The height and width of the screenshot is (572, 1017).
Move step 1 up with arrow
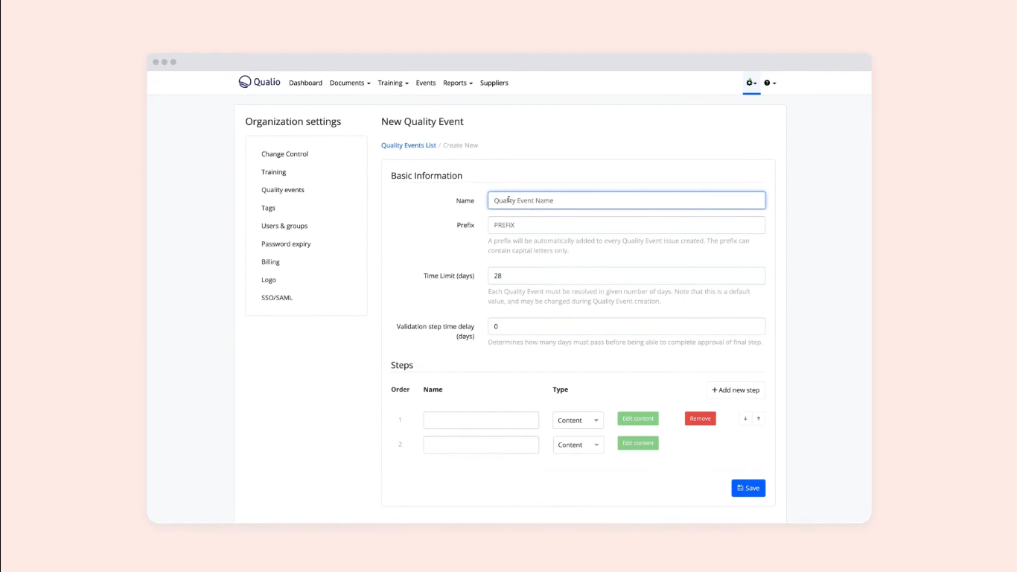point(759,419)
